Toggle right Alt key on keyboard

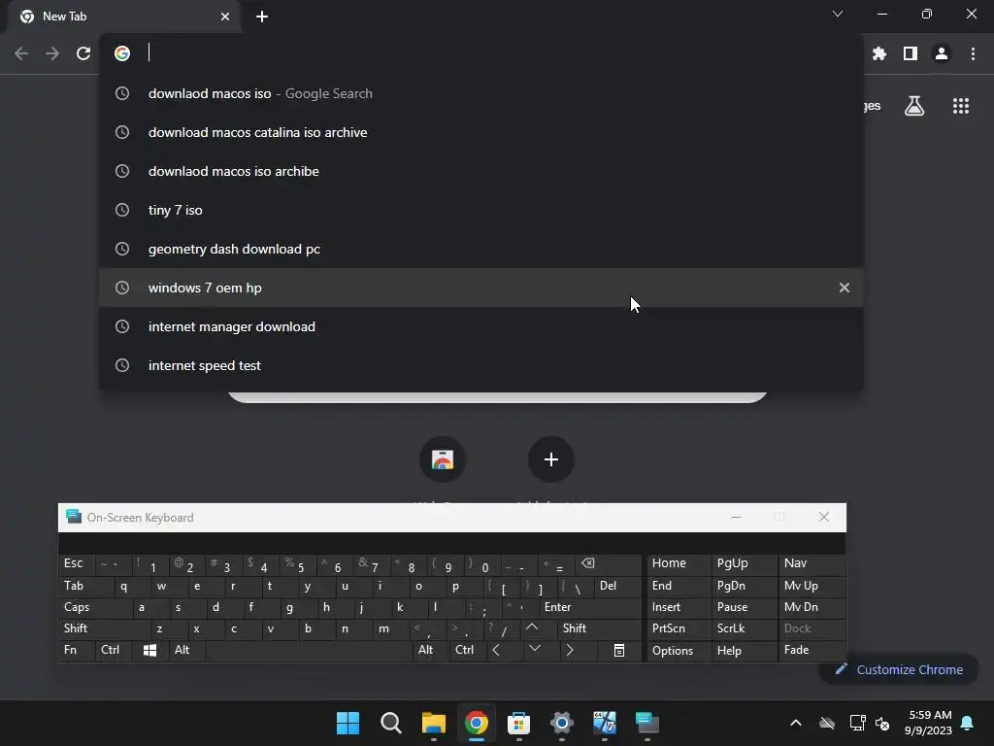[430, 650]
